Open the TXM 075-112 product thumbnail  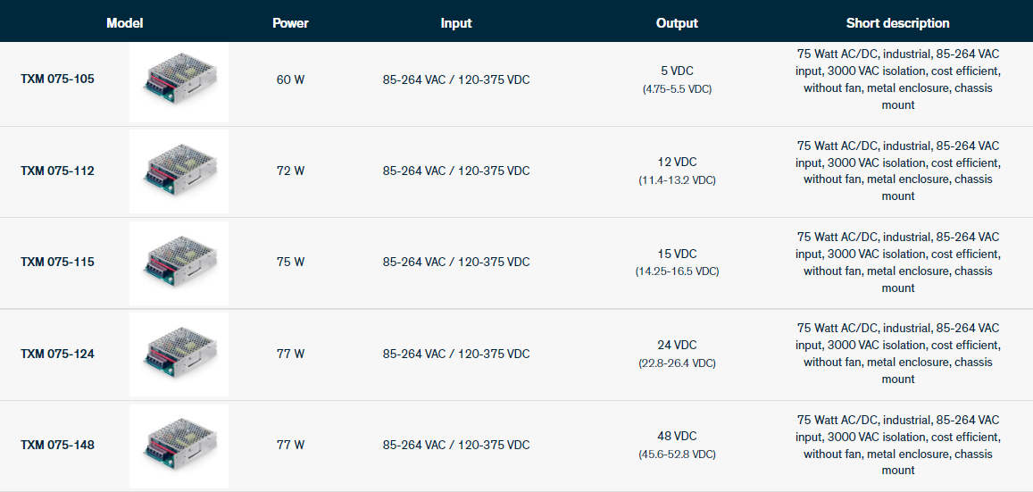[x=179, y=172]
